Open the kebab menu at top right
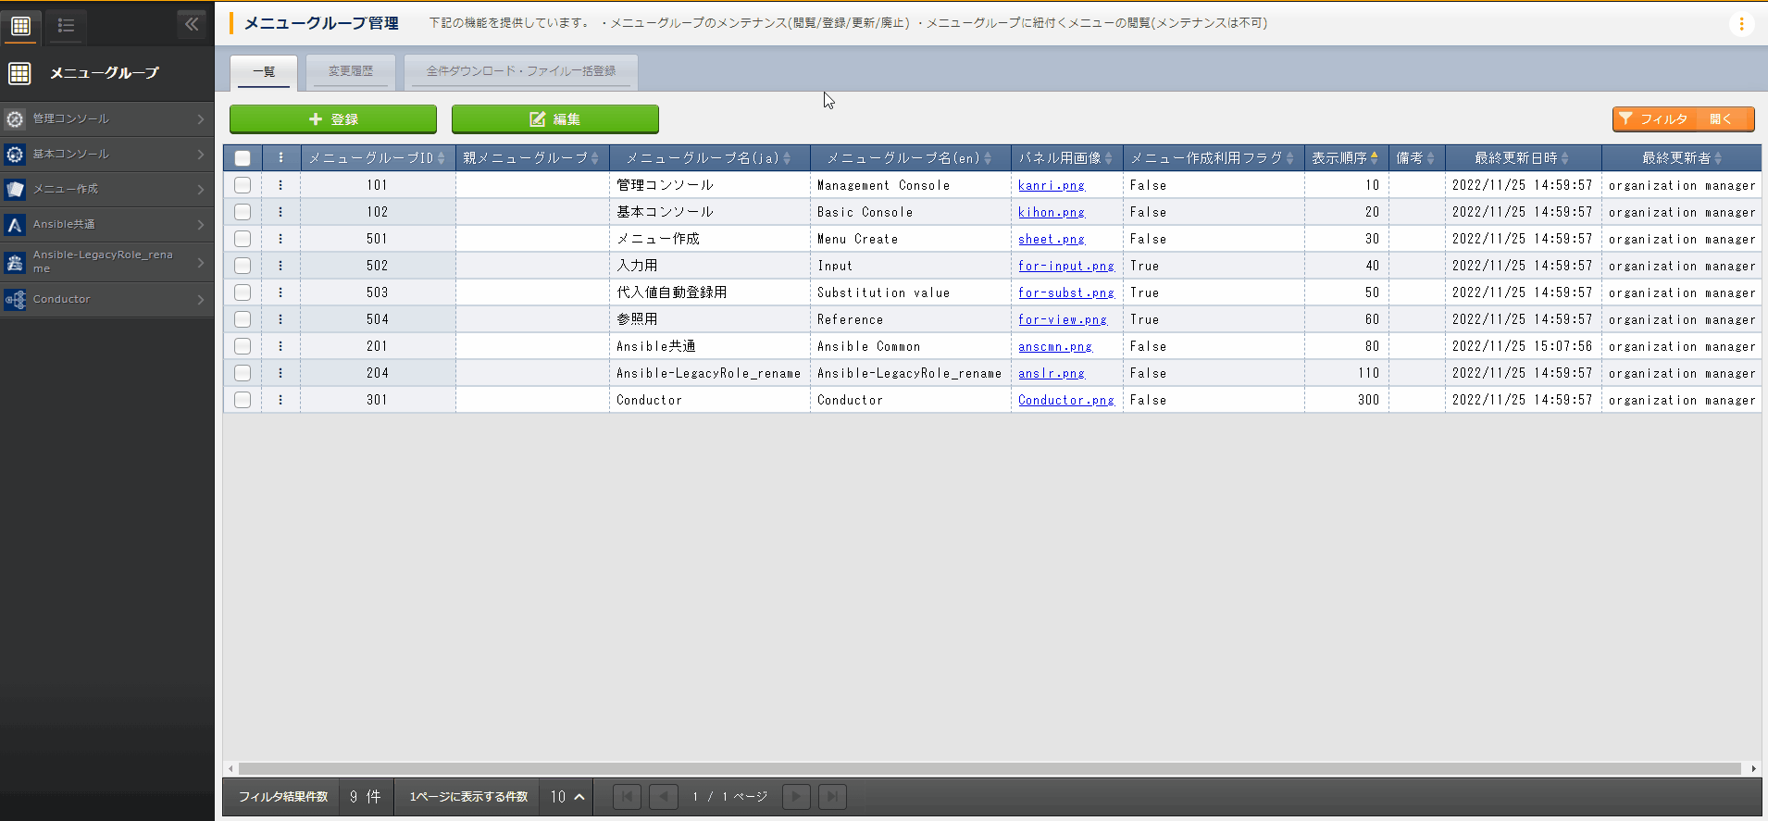The height and width of the screenshot is (821, 1768). [1741, 24]
